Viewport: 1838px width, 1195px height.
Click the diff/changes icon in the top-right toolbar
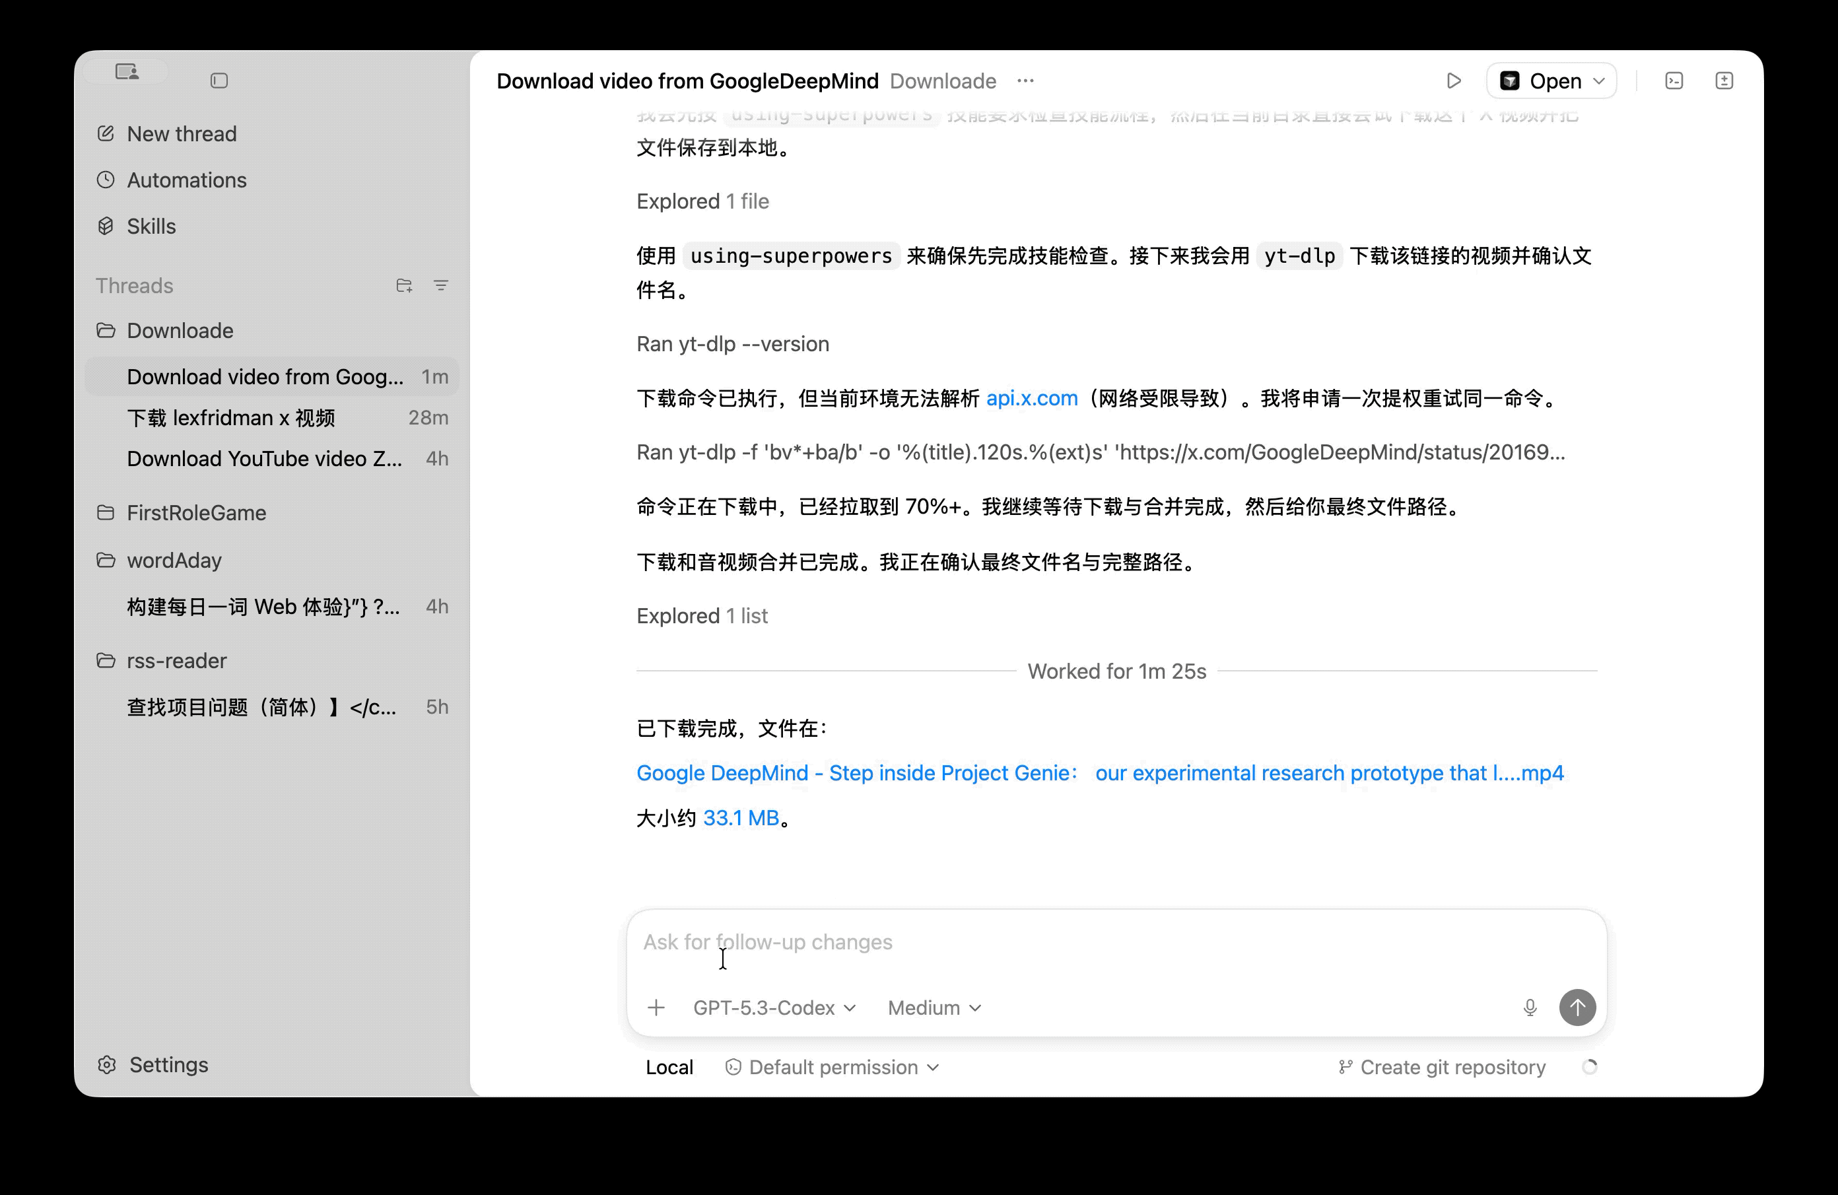click(1724, 81)
